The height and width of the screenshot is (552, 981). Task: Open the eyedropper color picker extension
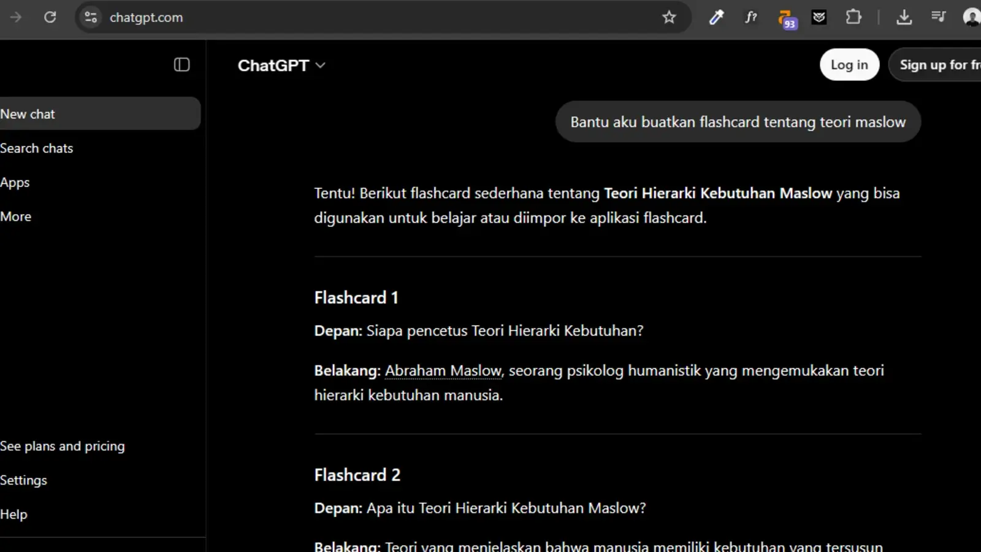(x=716, y=17)
